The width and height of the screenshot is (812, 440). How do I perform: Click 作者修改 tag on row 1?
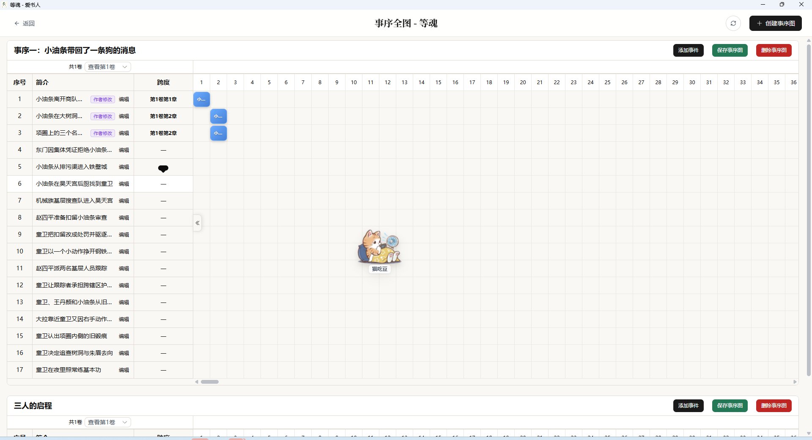pyautogui.click(x=103, y=99)
